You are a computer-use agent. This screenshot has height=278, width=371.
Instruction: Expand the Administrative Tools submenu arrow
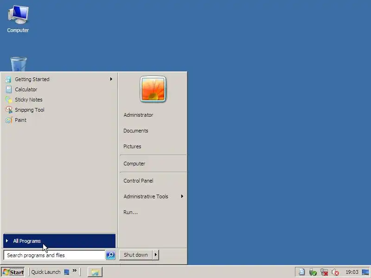(x=182, y=196)
